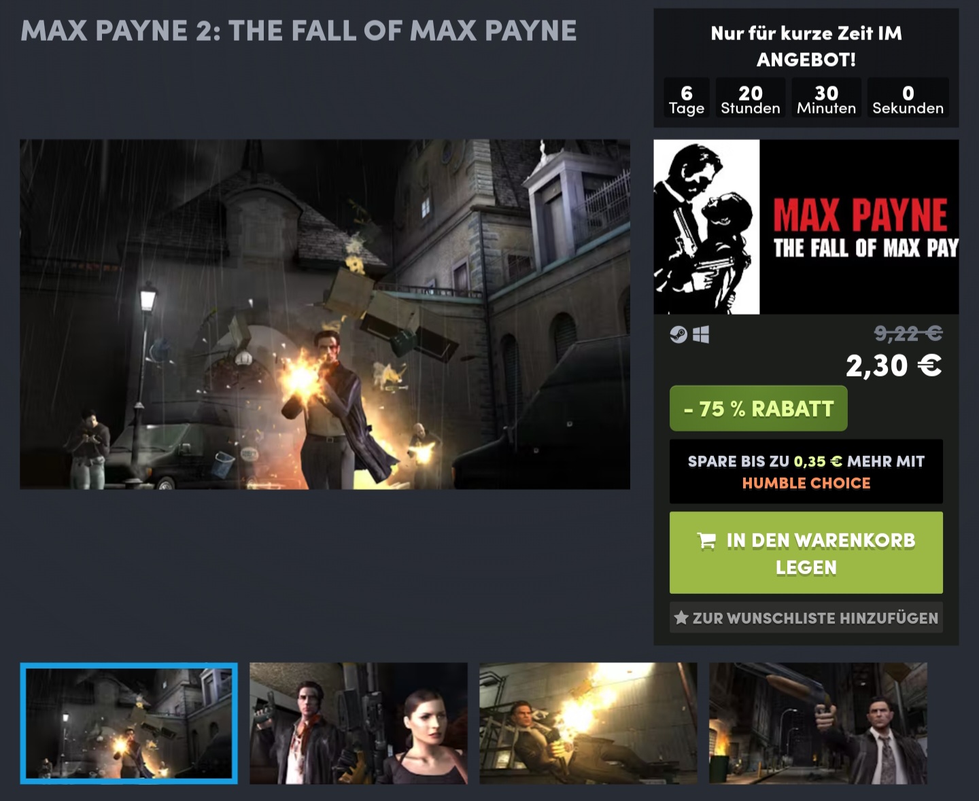Click the game title heading text
Viewport: 979px width, 801px height.
(298, 31)
